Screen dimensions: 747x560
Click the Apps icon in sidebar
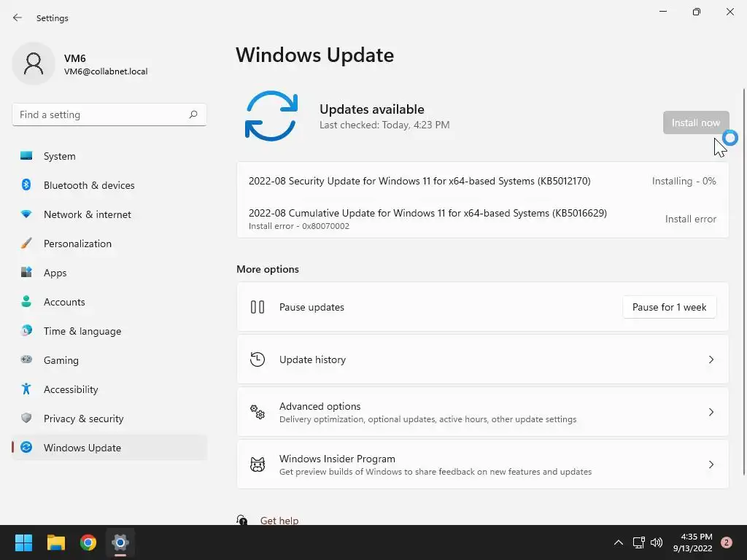coord(26,273)
